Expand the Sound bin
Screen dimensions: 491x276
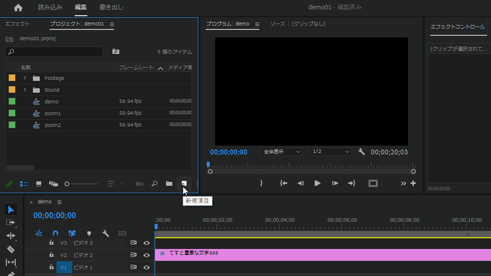25,90
